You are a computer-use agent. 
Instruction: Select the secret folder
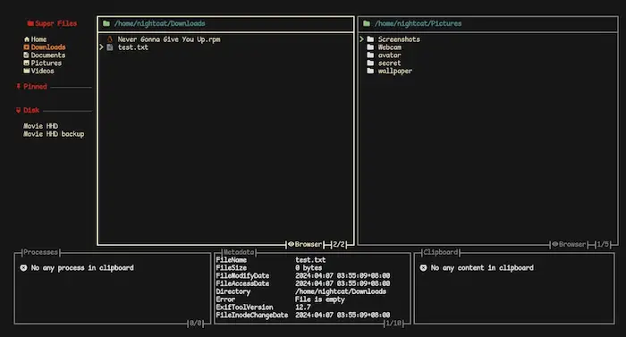point(384,63)
